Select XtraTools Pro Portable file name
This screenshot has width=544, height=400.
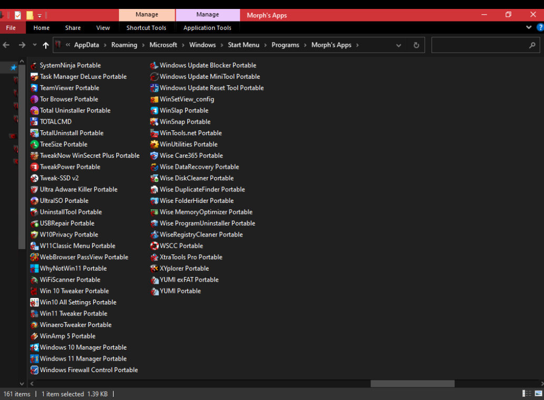click(x=191, y=257)
